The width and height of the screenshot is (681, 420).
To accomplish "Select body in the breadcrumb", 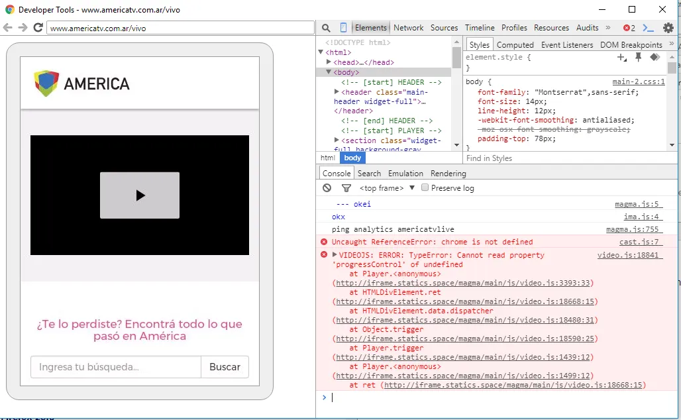I will tap(352, 158).
